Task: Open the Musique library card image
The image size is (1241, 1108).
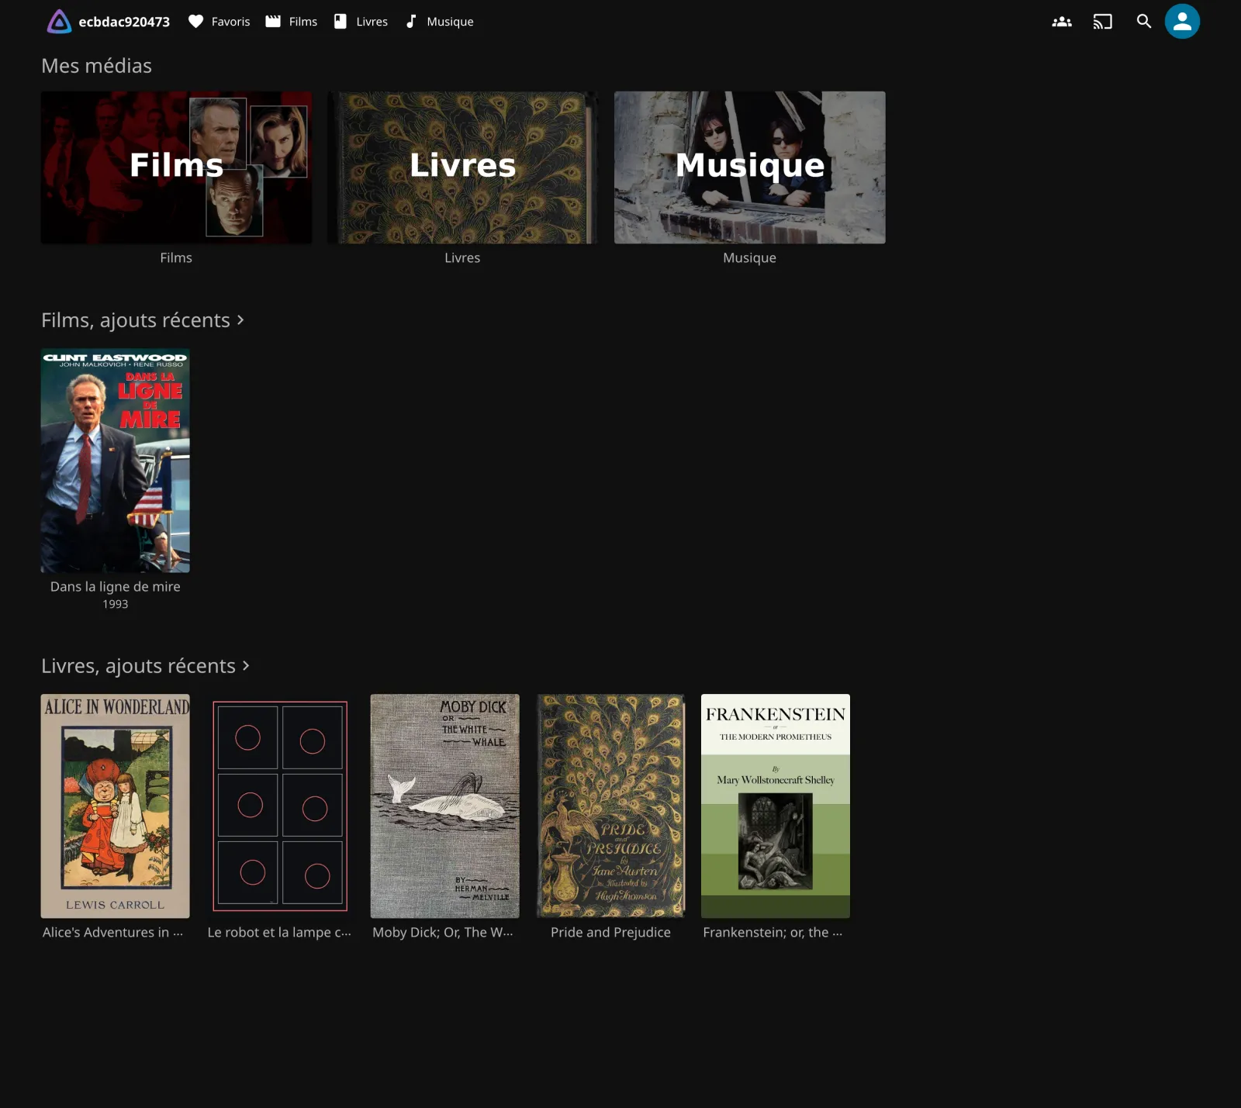Action: coord(749,167)
